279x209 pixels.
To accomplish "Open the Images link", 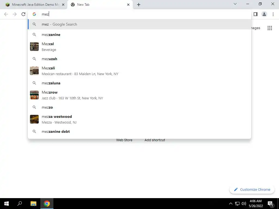I will pyautogui.click(x=256, y=28).
